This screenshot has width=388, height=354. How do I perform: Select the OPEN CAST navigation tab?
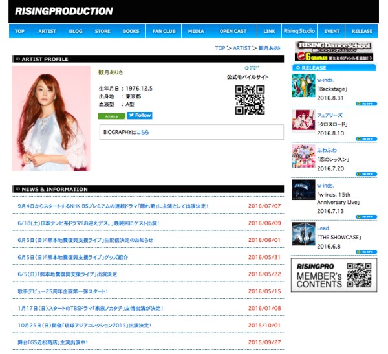(232, 31)
